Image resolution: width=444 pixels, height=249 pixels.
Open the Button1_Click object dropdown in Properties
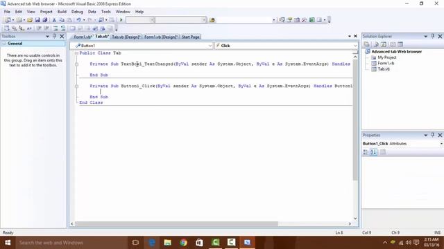441,144
